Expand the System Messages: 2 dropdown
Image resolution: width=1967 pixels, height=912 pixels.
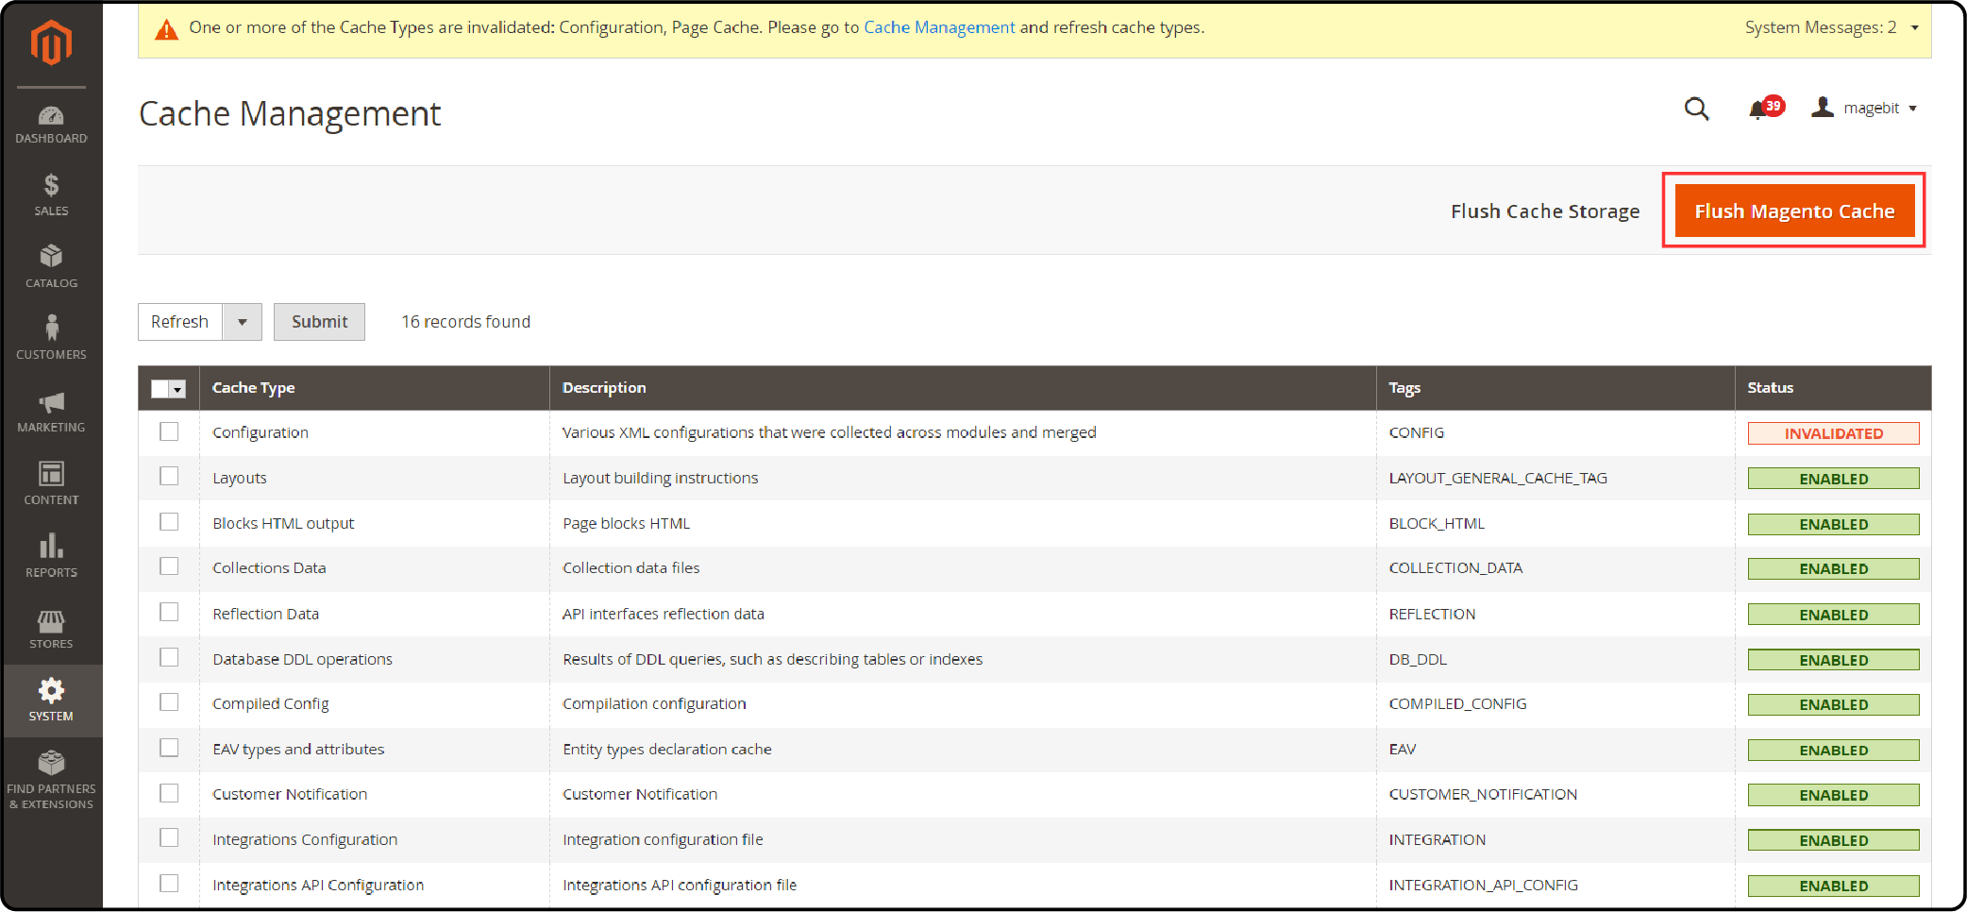tap(1831, 27)
